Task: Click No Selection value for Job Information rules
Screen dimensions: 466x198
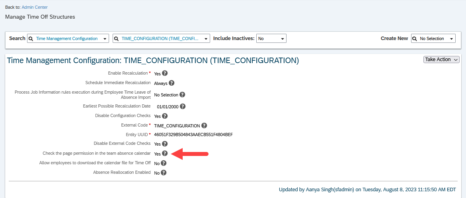Action: 166,95
